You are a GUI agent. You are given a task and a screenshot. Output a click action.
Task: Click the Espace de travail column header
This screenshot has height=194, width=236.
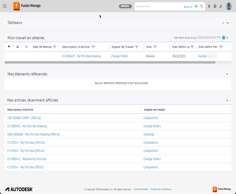155,110
